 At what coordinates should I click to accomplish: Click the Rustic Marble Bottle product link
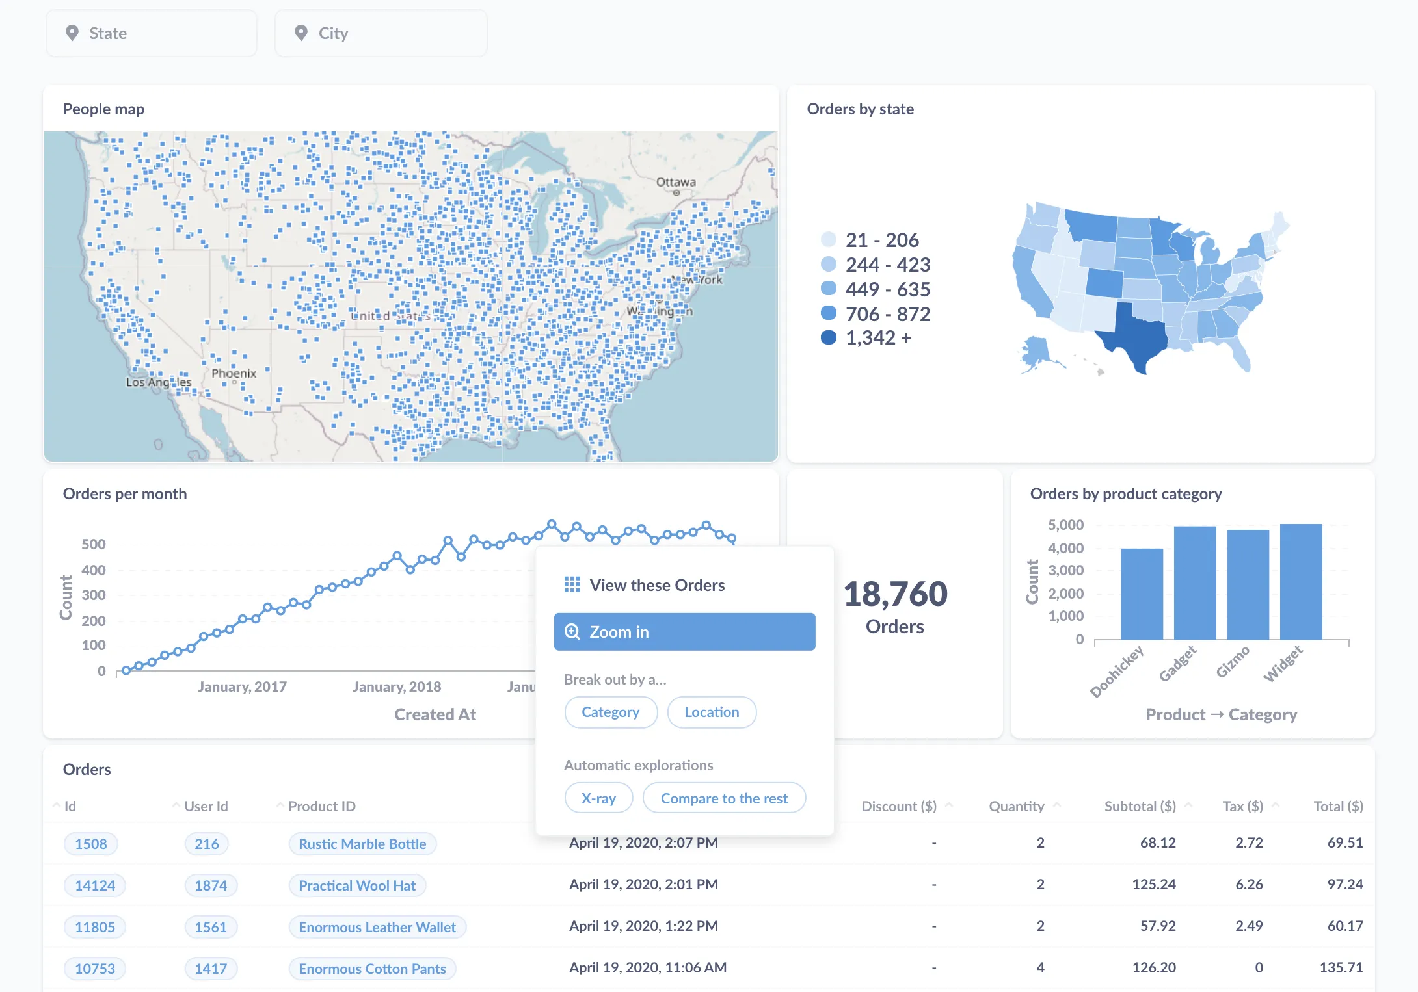tap(362, 843)
